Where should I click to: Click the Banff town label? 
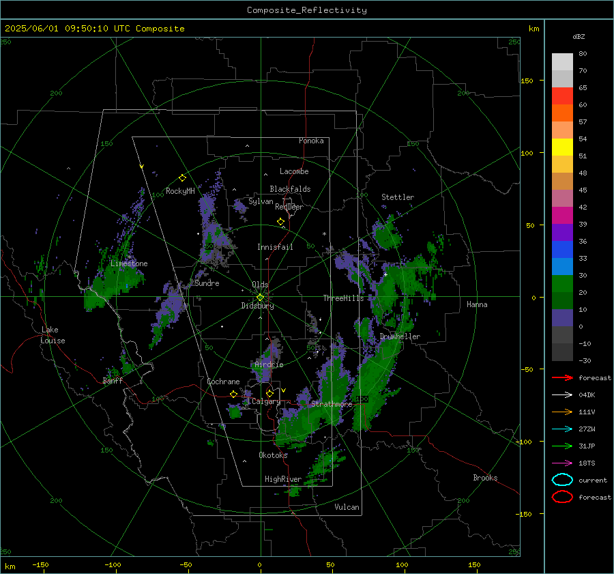(113, 380)
